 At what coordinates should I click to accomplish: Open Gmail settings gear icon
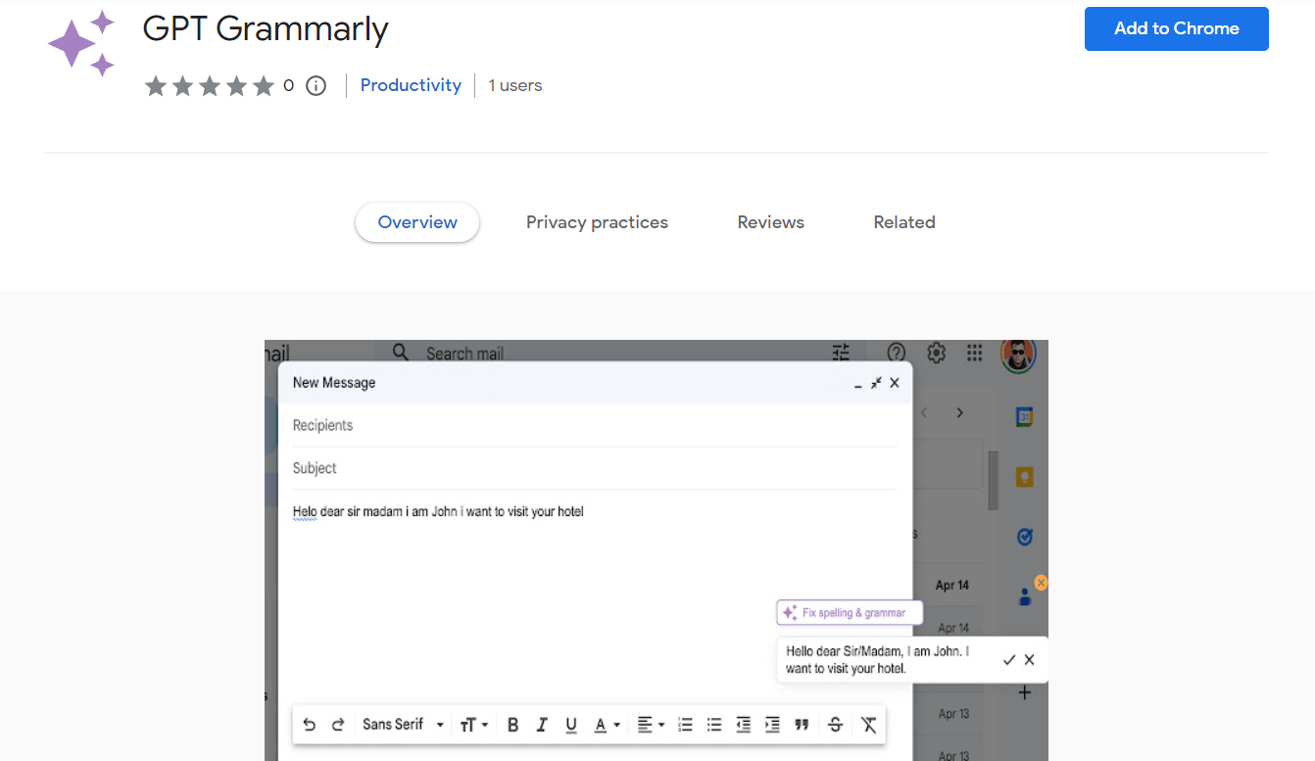tap(936, 353)
